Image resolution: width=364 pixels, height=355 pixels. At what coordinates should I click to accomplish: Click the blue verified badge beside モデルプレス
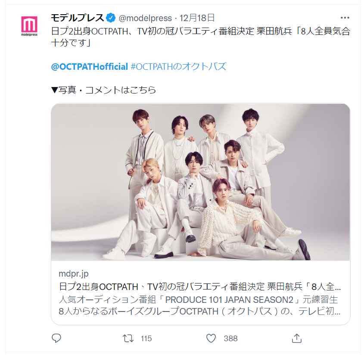pyautogui.click(x=111, y=18)
